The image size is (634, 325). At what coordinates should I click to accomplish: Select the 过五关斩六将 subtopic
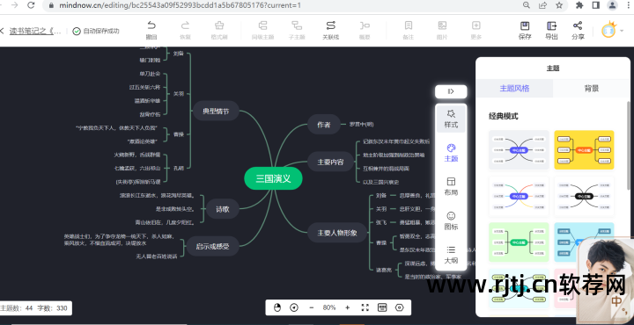(144, 87)
